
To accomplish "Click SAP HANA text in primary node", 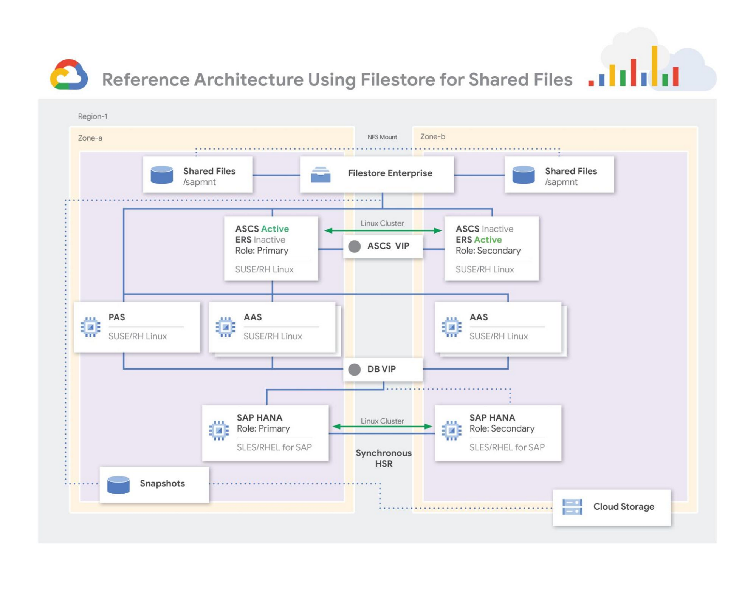I will 260,418.
